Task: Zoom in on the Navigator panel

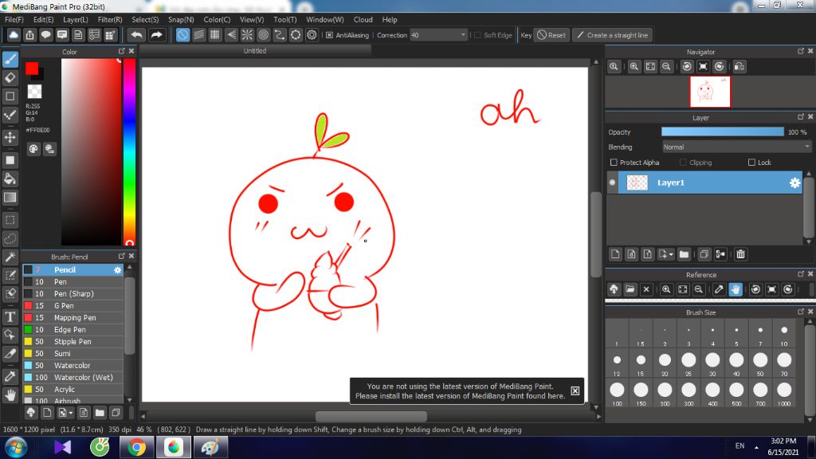Action: click(634, 67)
